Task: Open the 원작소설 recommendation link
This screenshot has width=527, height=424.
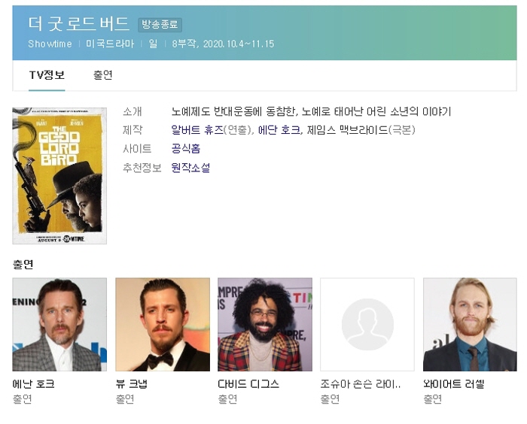Action: (190, 167)
